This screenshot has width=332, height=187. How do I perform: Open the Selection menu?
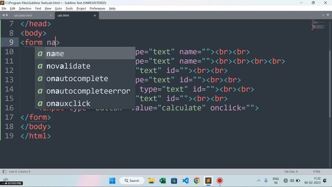[x=25, y=8]
